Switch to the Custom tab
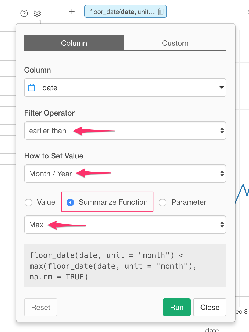 175,43
